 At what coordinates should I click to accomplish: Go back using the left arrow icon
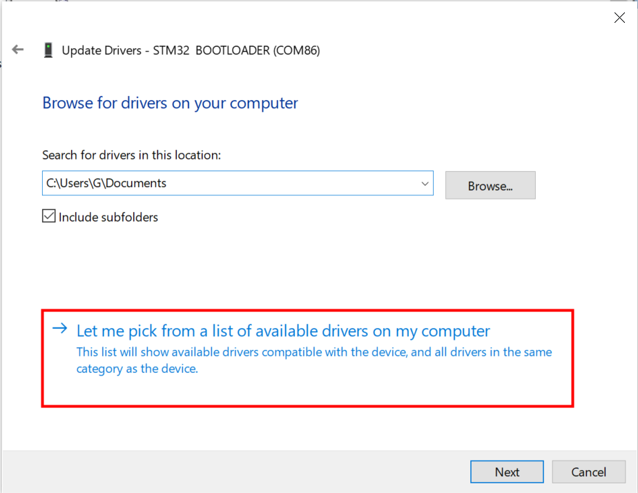[18, 50]
